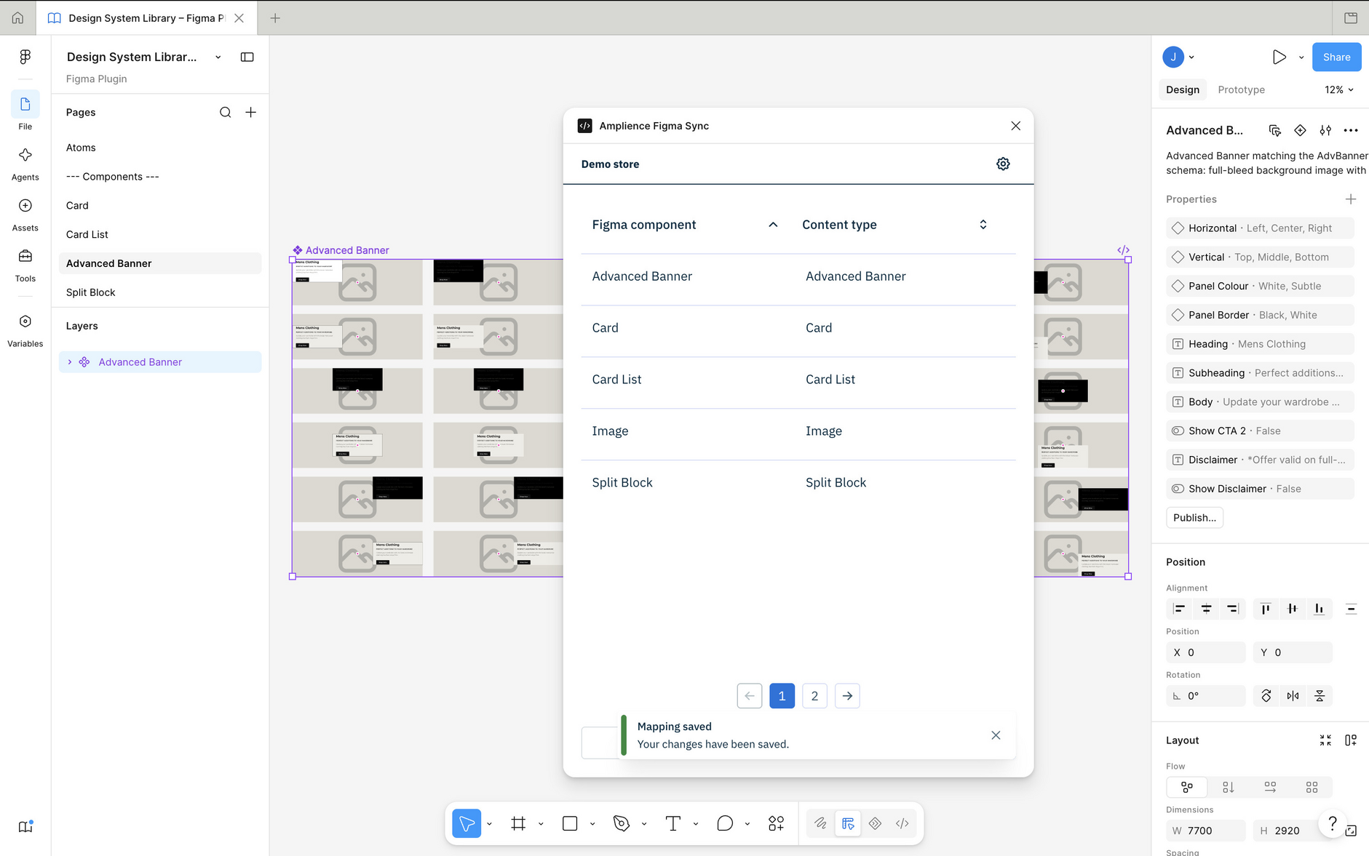Select the Move tool in toolbar
Image resolution: width=1369 pixels, height=856 pixels.
tap(467, 823)
